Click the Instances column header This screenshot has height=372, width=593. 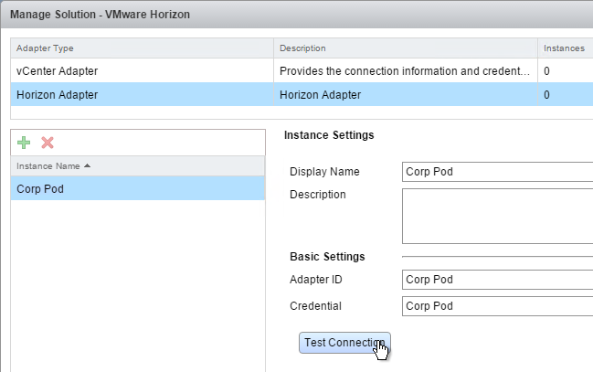tap(565, 48)
